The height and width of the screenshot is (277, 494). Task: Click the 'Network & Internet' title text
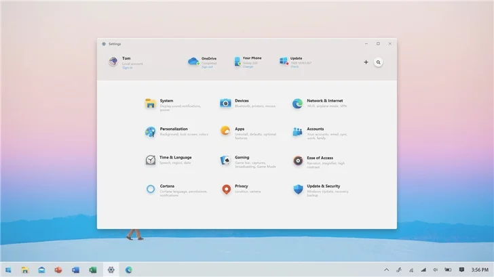325,101
